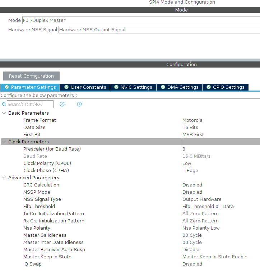260x272 pixels.
Task: Select the NSS Signal Type row
Action: [130, 199]
